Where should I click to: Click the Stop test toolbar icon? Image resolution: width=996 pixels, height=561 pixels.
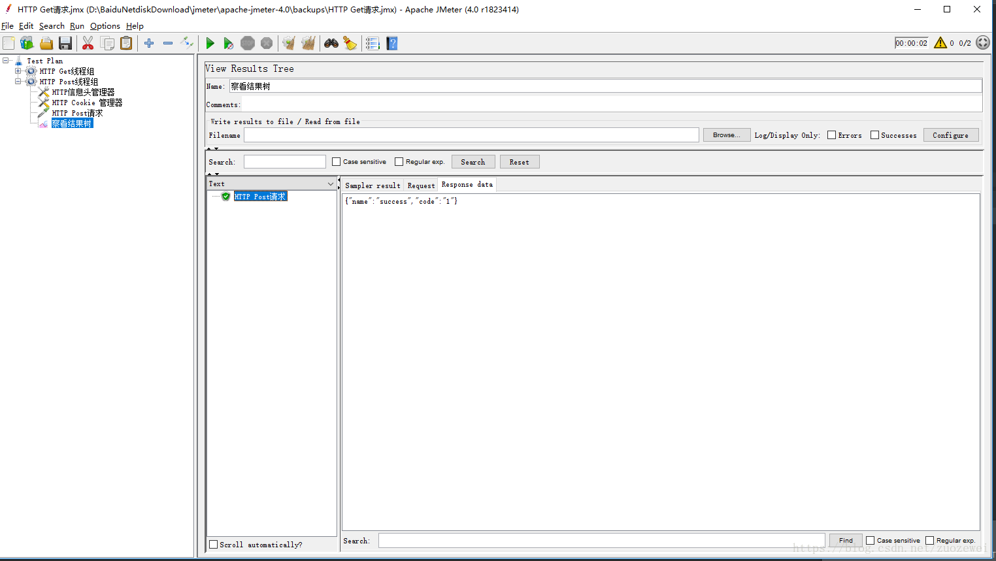point(248,43)
